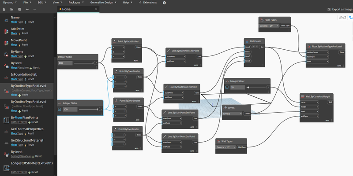Click the Save disk icon
Viewport: 353px width, 176px height.
click(x=19, y=9)
